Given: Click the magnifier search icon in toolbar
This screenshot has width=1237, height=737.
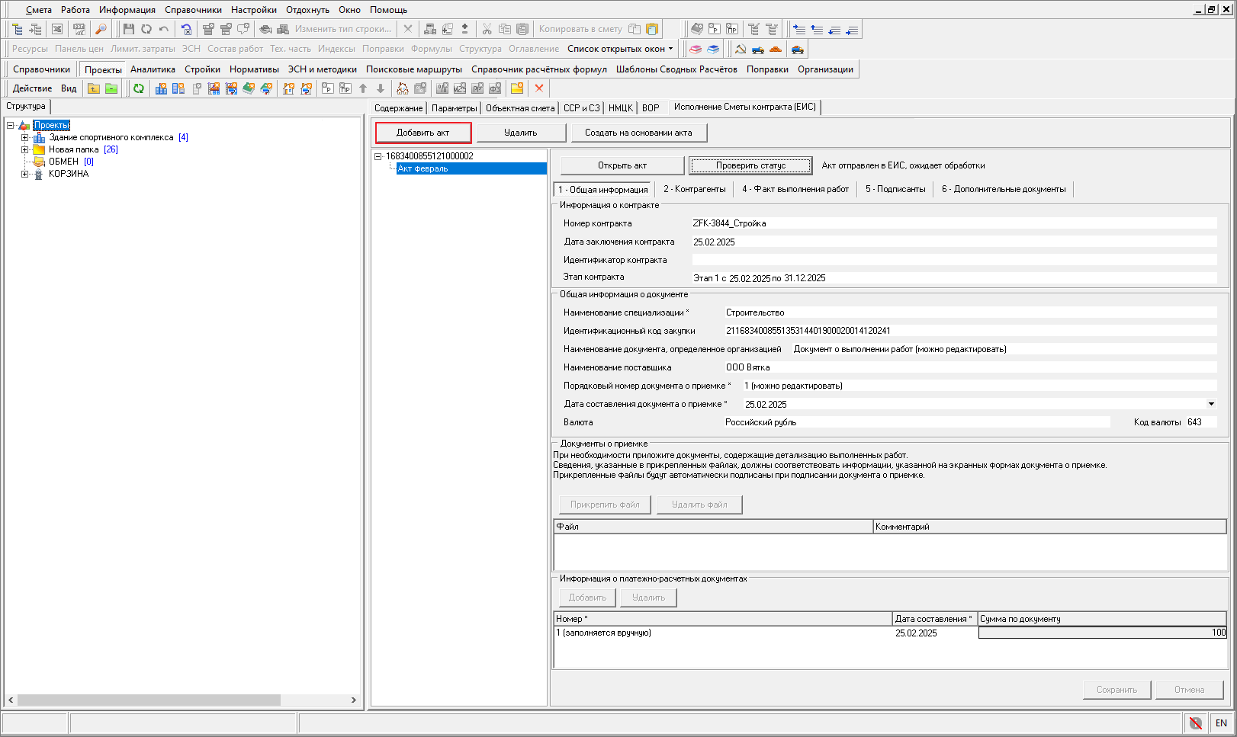Looking at the screenshot, I should click(x=101, y=29).
